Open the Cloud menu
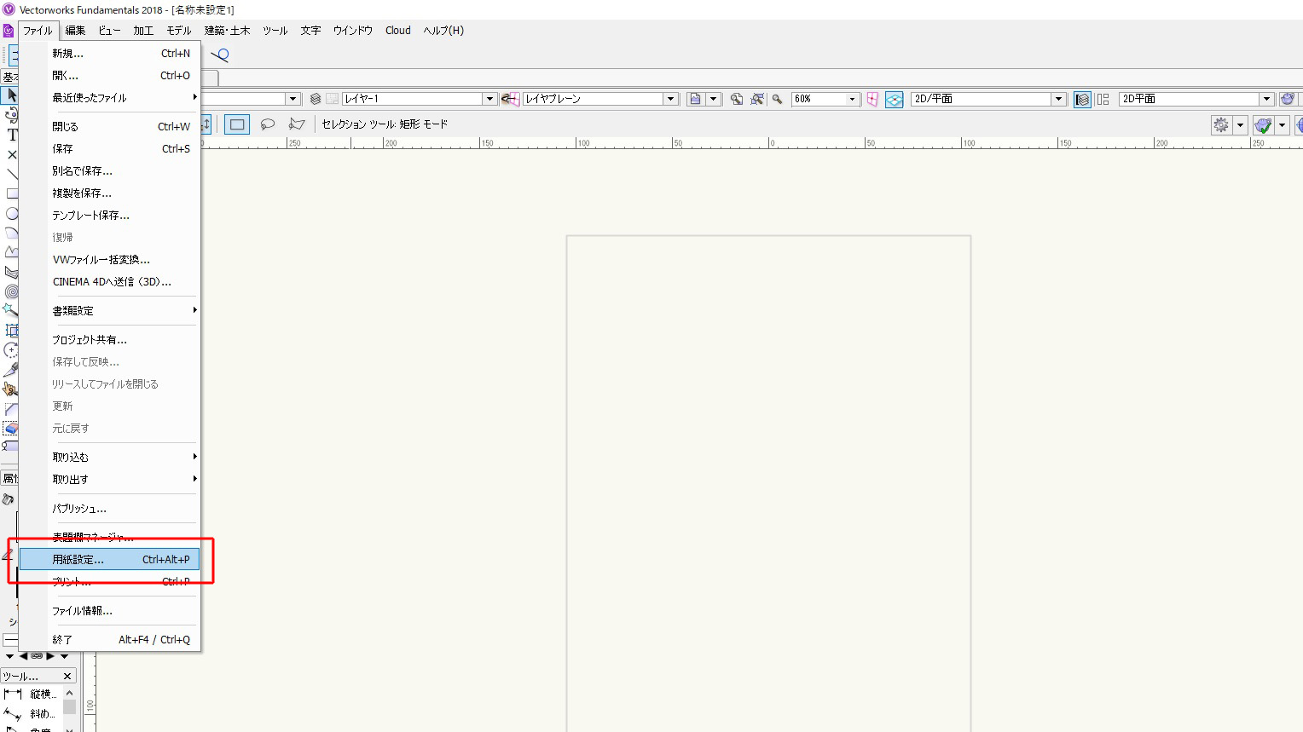 [398, 31]
